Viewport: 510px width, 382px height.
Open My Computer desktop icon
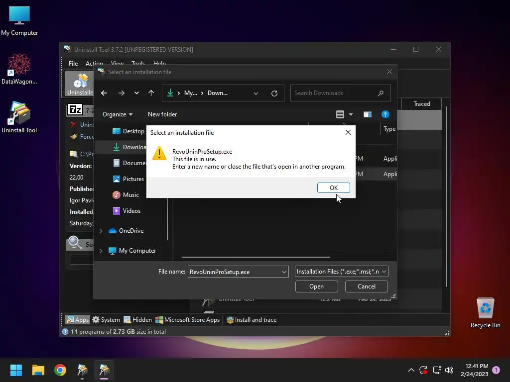point(19,20)
